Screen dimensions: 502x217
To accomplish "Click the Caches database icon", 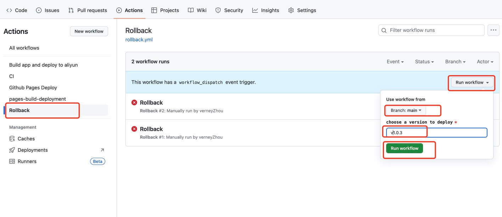I will [12, 139].
